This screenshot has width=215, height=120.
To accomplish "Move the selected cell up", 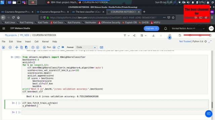I will click(x=33, y=47).
